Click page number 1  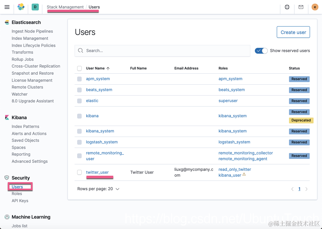pyautogui.click(x=299, y=189)
